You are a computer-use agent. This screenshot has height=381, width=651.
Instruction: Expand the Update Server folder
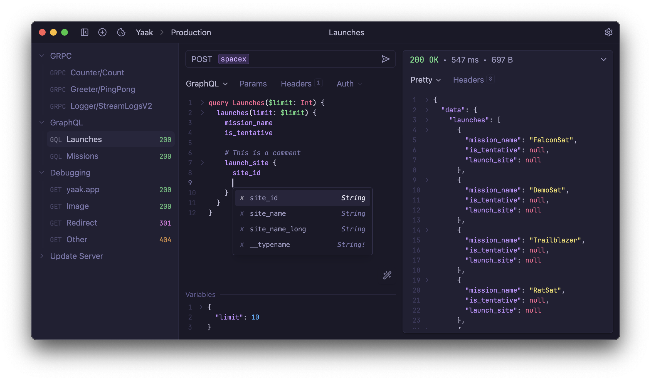[42, 256]
